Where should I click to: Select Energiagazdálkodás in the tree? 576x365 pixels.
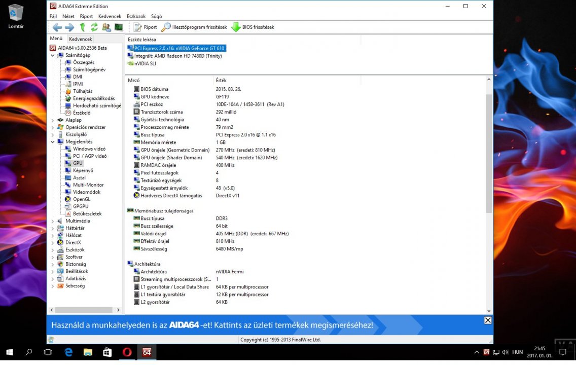[94, 98]
